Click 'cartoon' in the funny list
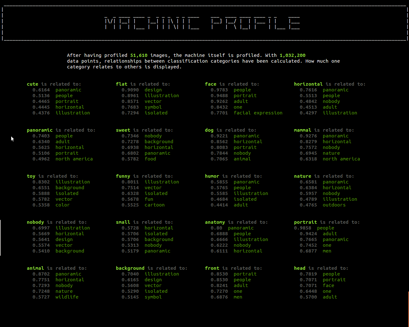 coord(155,205)
